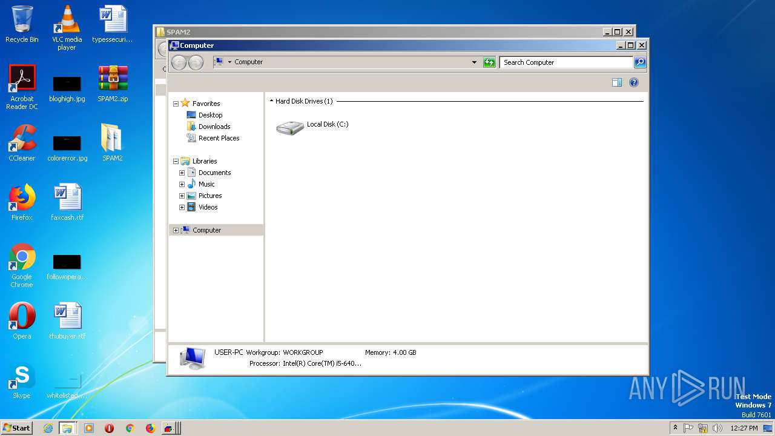The image size is (775, 436).
Task: Click the Show desktop button
Action: point(769,428)
